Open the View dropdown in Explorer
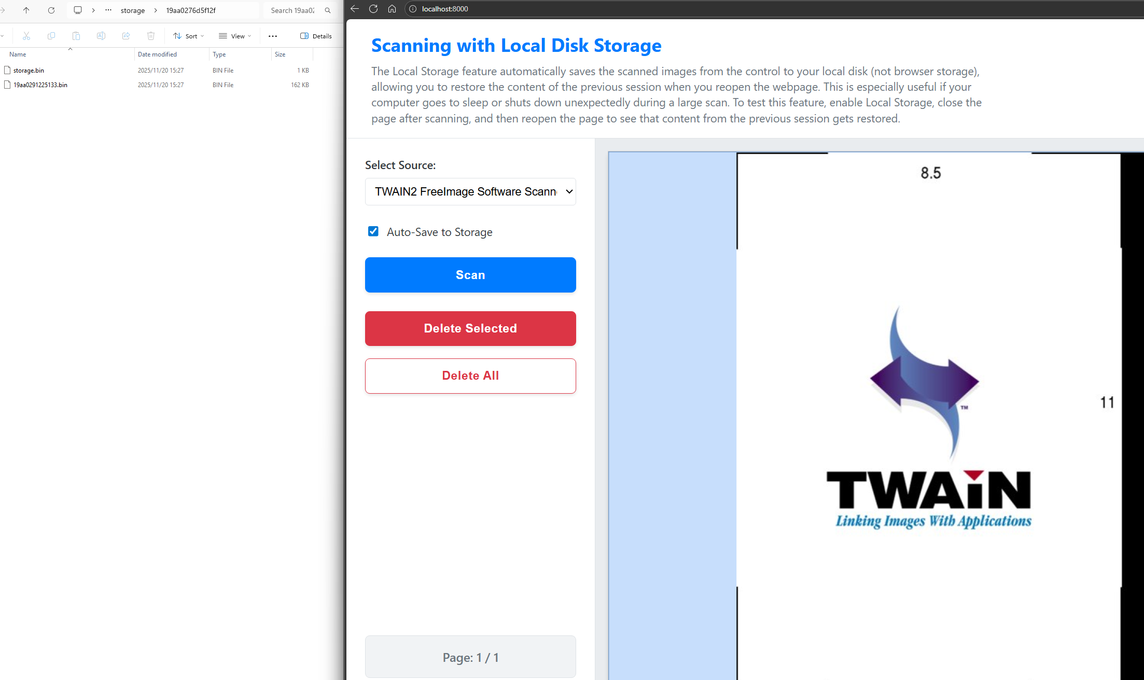The image size is (1144, 680). pos(234,35)
